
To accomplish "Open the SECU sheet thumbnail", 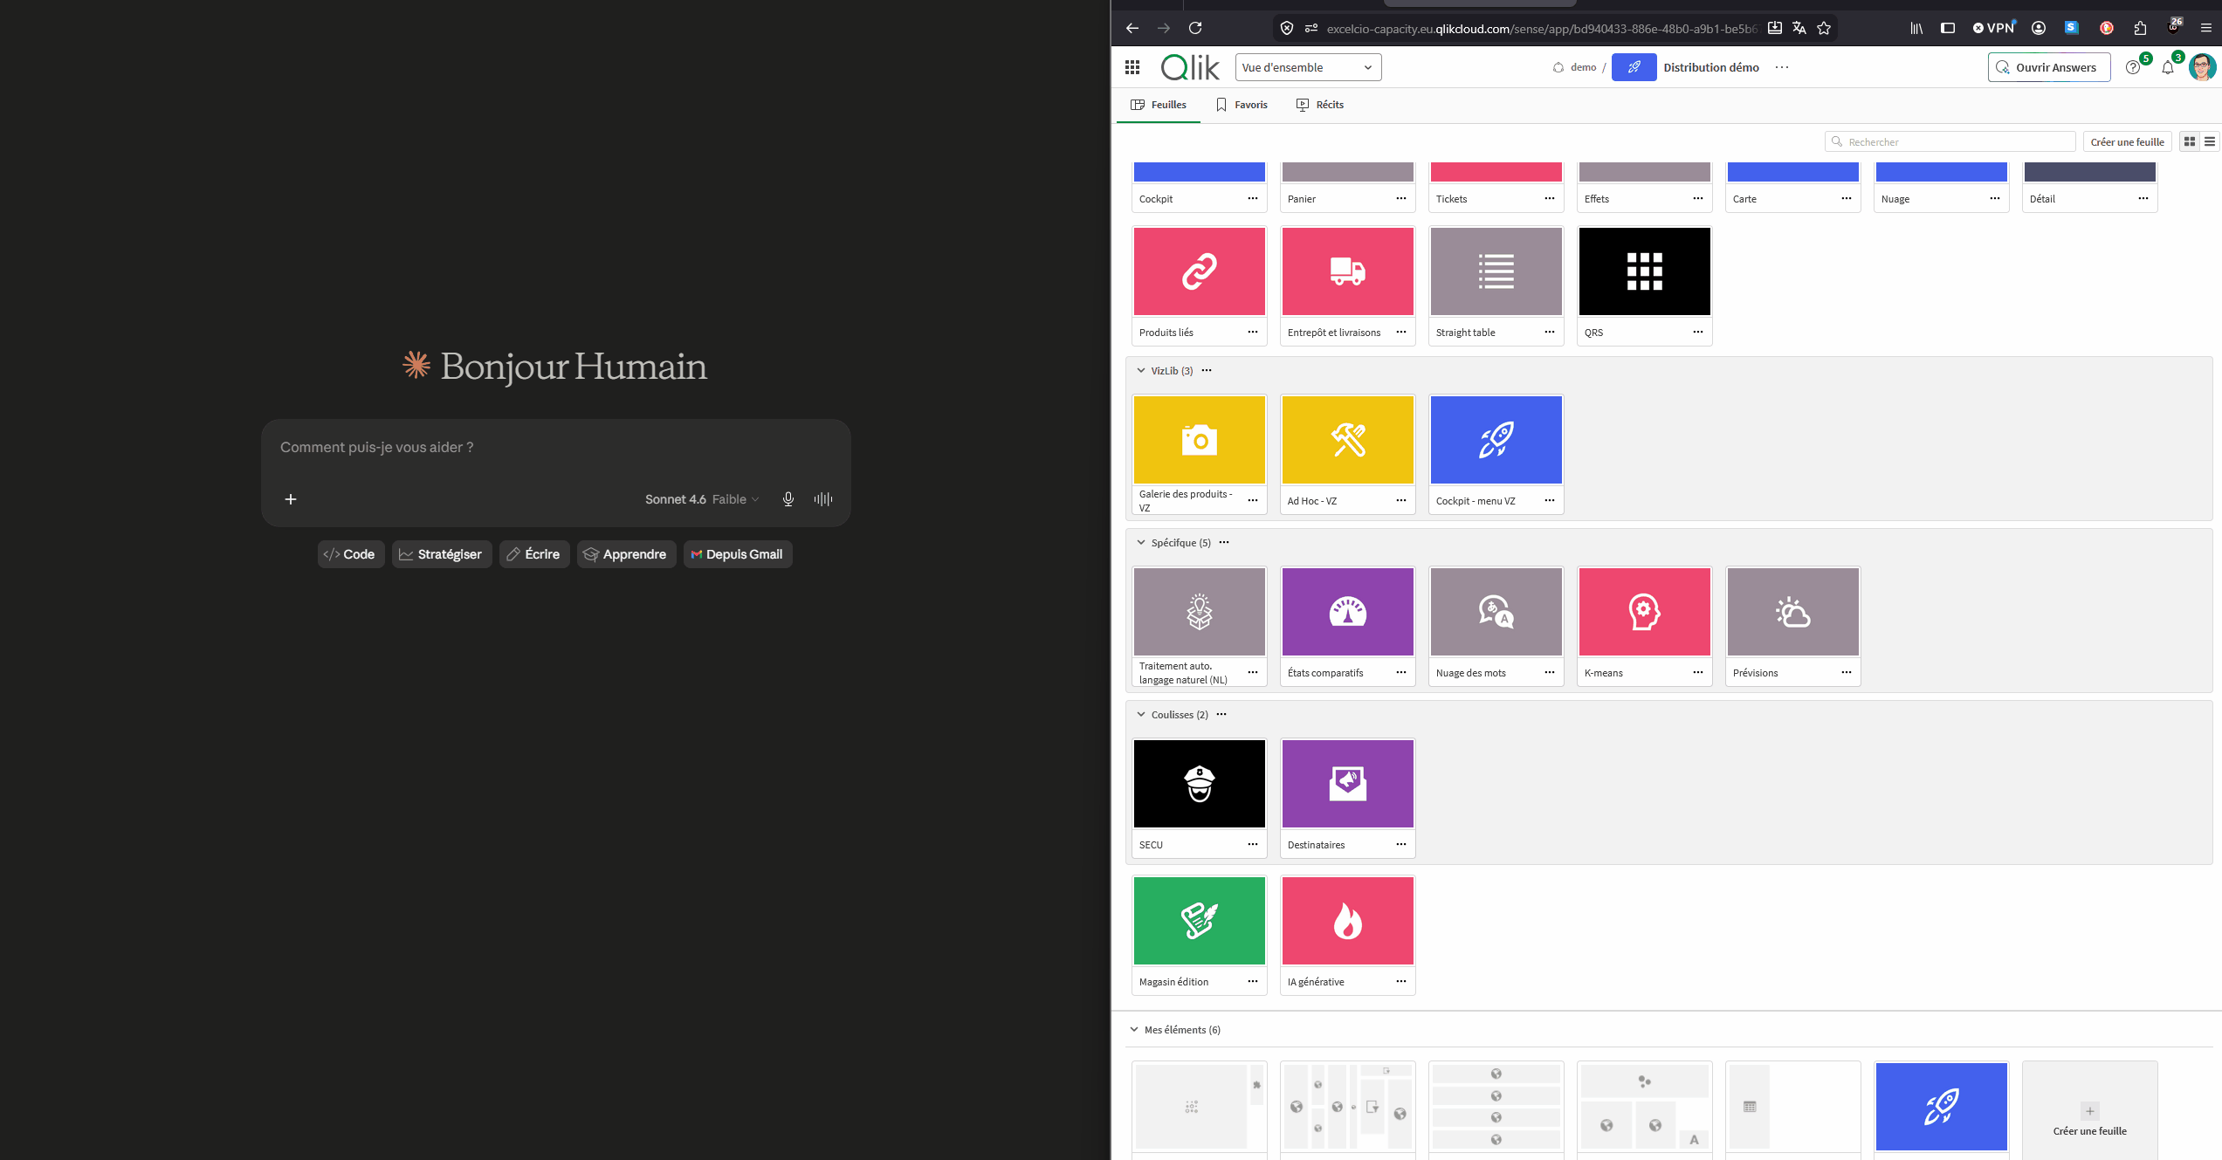I will point(1199,784).
